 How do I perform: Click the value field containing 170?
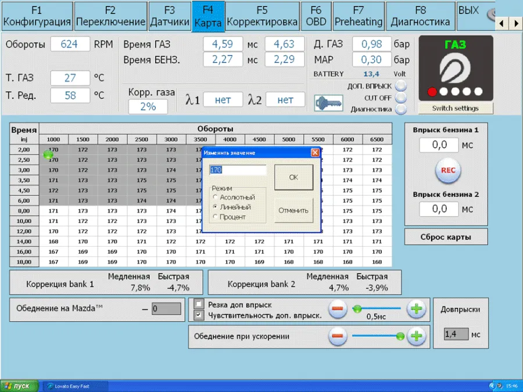[x=238, y=170]
